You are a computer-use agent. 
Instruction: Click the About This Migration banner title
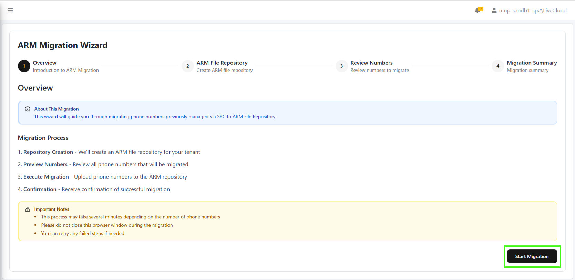[57, 109]
